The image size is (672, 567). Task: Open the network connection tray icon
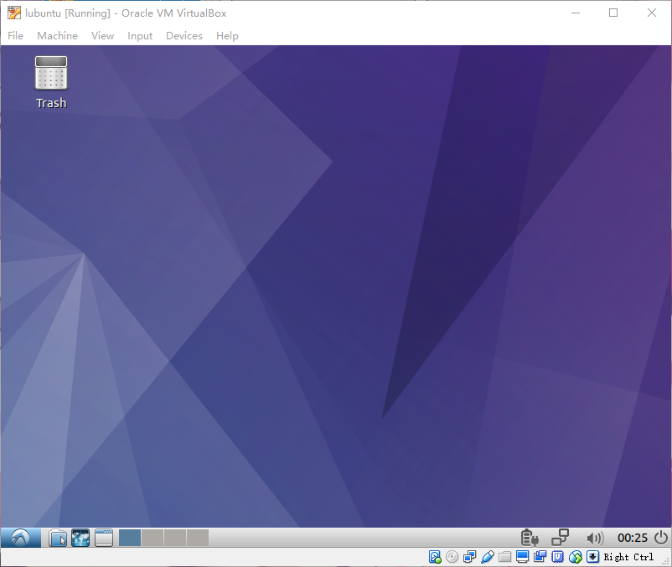point(560,538)
